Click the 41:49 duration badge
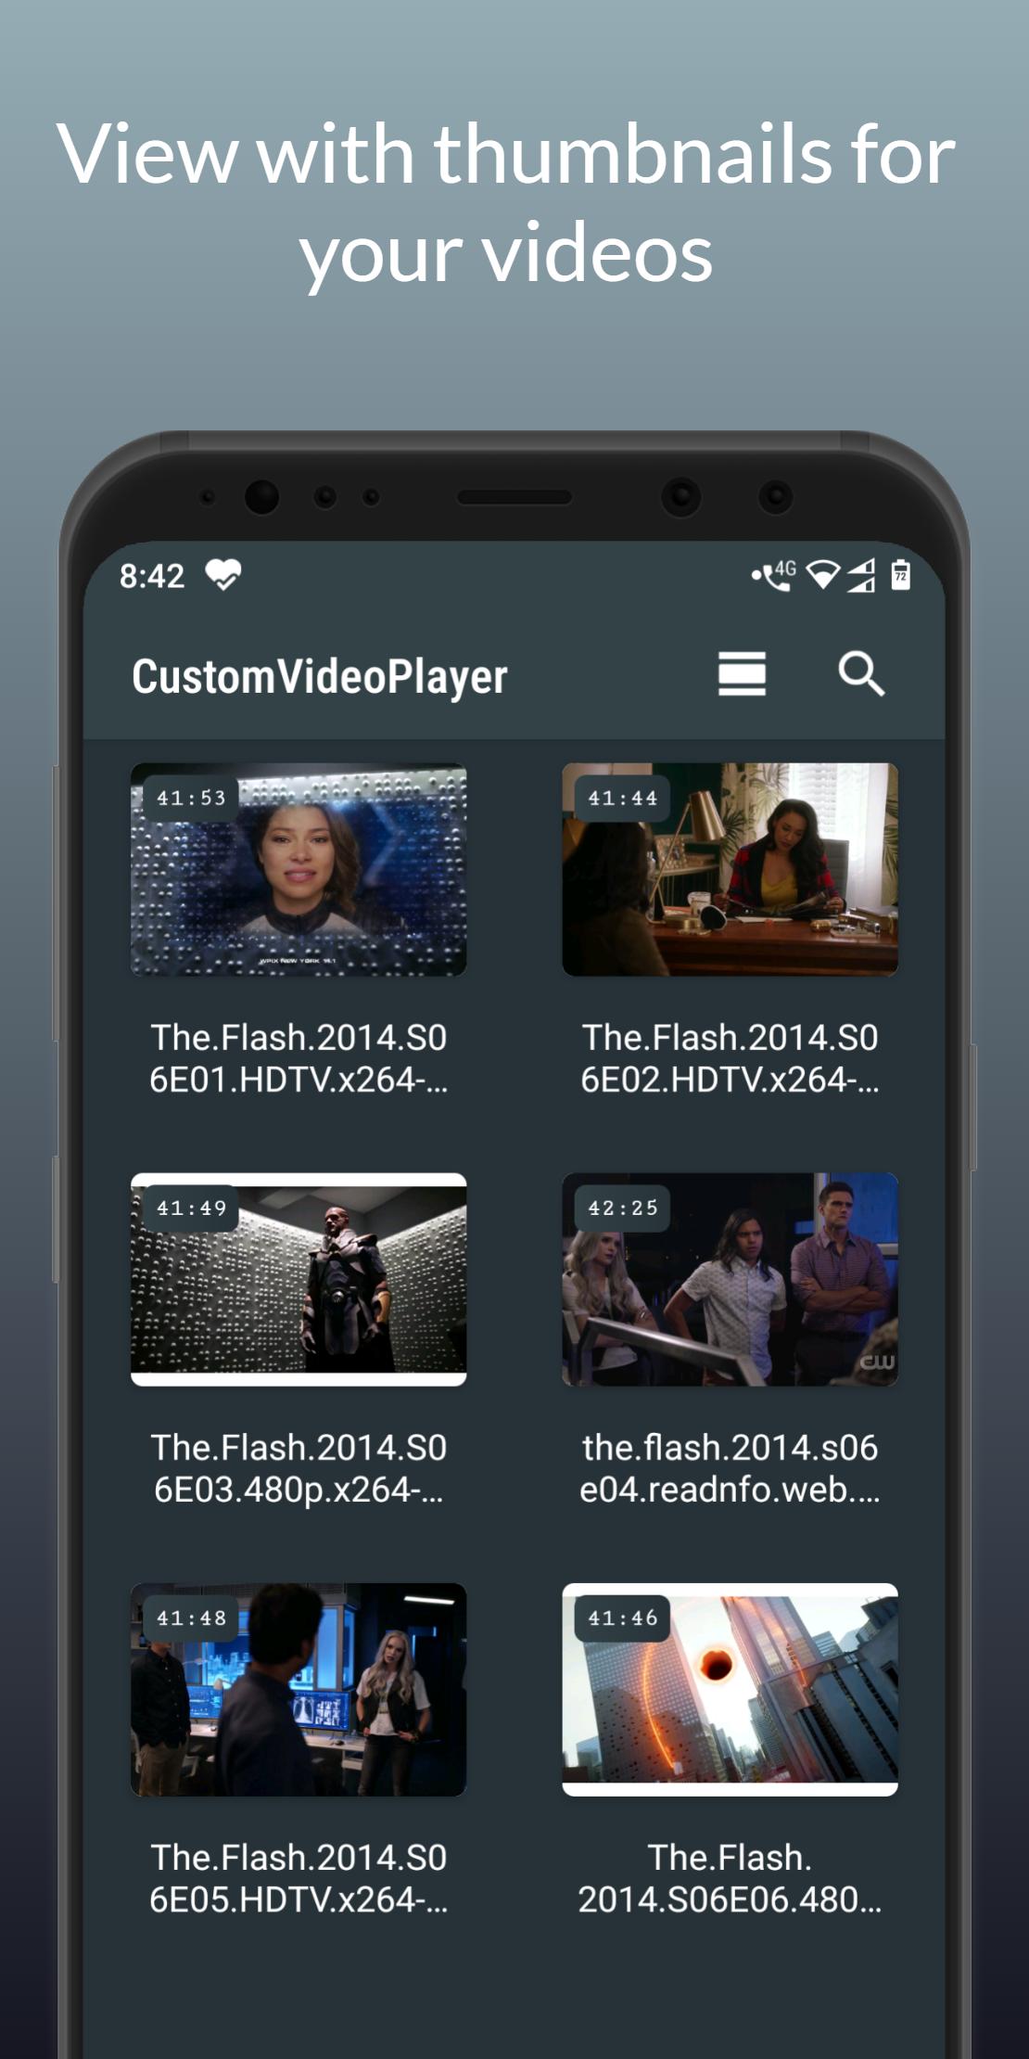This screenshot has width=1029, height=2059. pos(191,1208)
